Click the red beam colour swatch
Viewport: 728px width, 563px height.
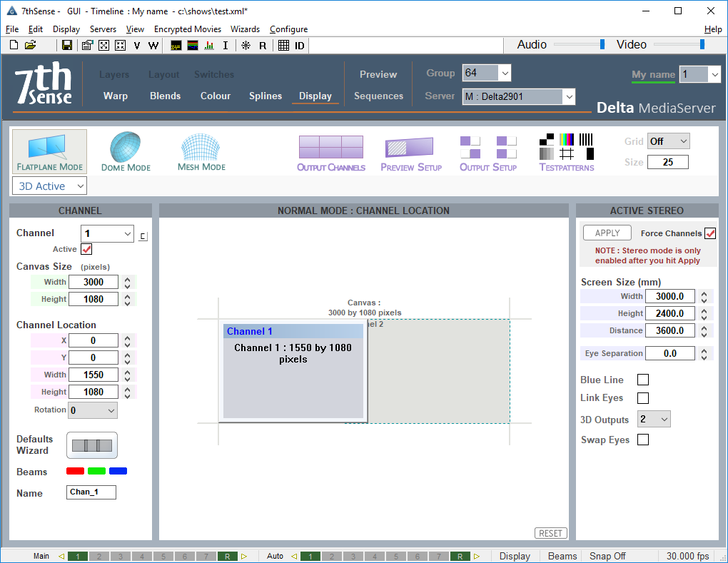(x=75, y=471)
